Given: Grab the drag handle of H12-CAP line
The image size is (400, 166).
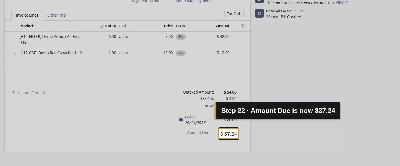Looking at the screenshot, I should (15, 53).
